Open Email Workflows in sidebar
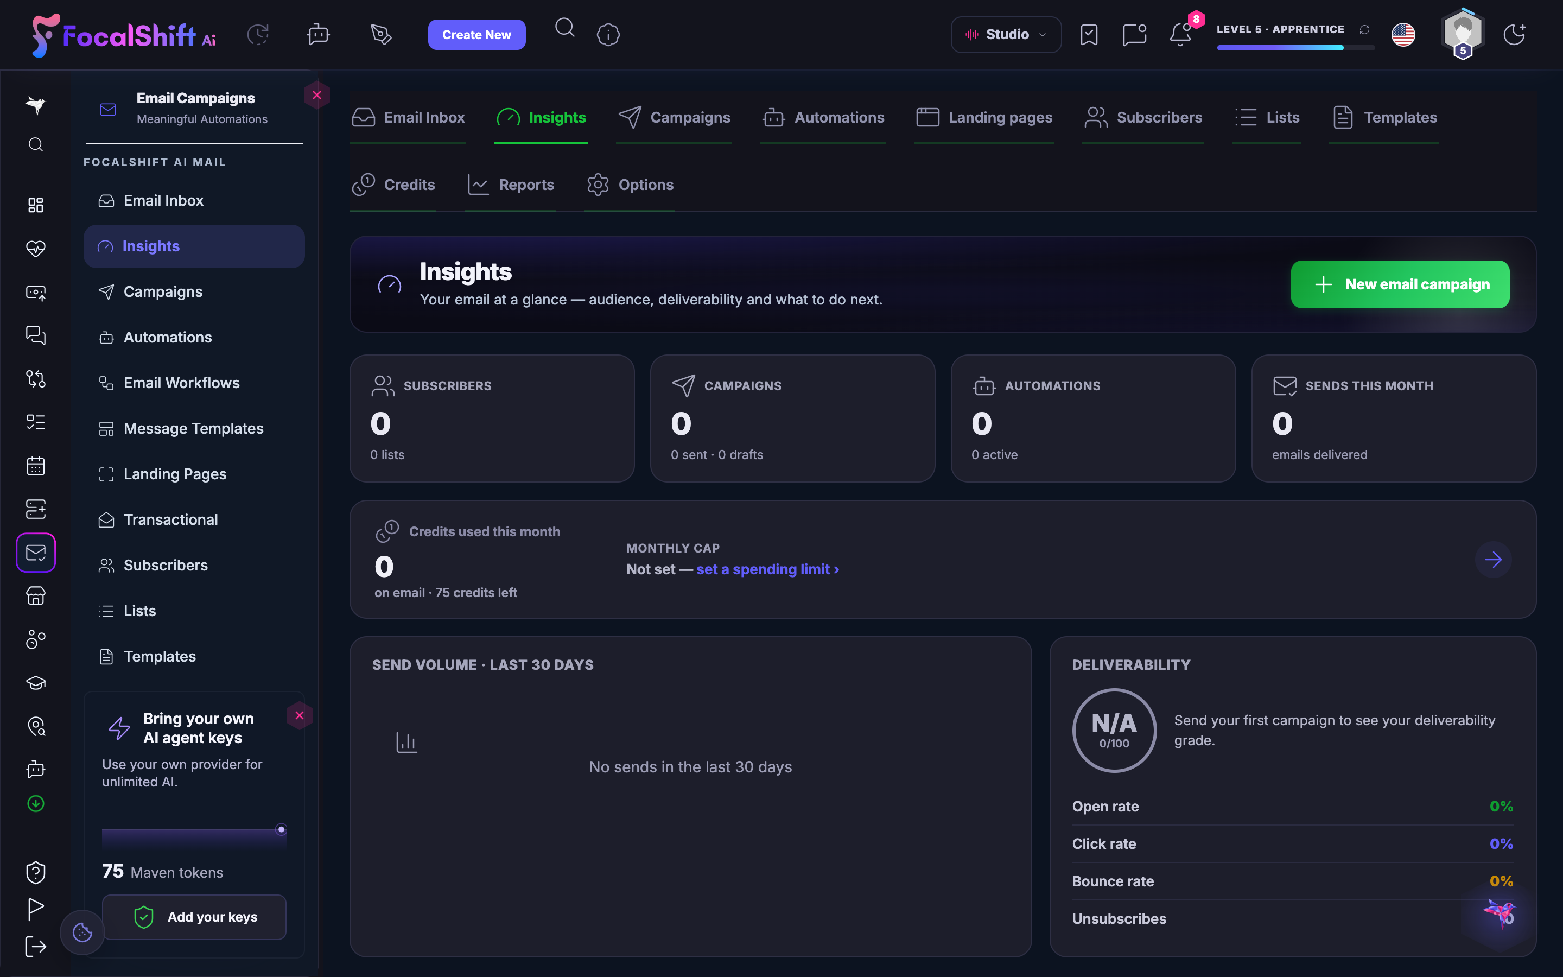Viewport: 1563px width, 977px height. point(194,383)
